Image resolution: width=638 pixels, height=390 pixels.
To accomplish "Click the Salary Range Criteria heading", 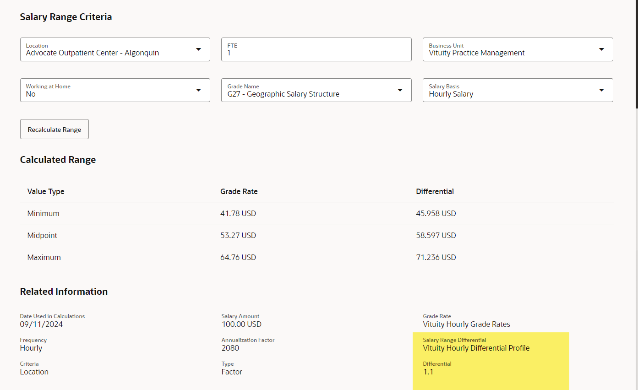I will [x=66, y=17].
